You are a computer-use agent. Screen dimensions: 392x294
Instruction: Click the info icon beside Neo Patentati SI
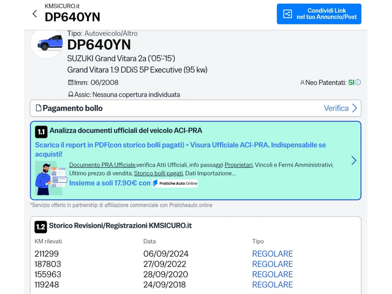click(x=358, y=82)
